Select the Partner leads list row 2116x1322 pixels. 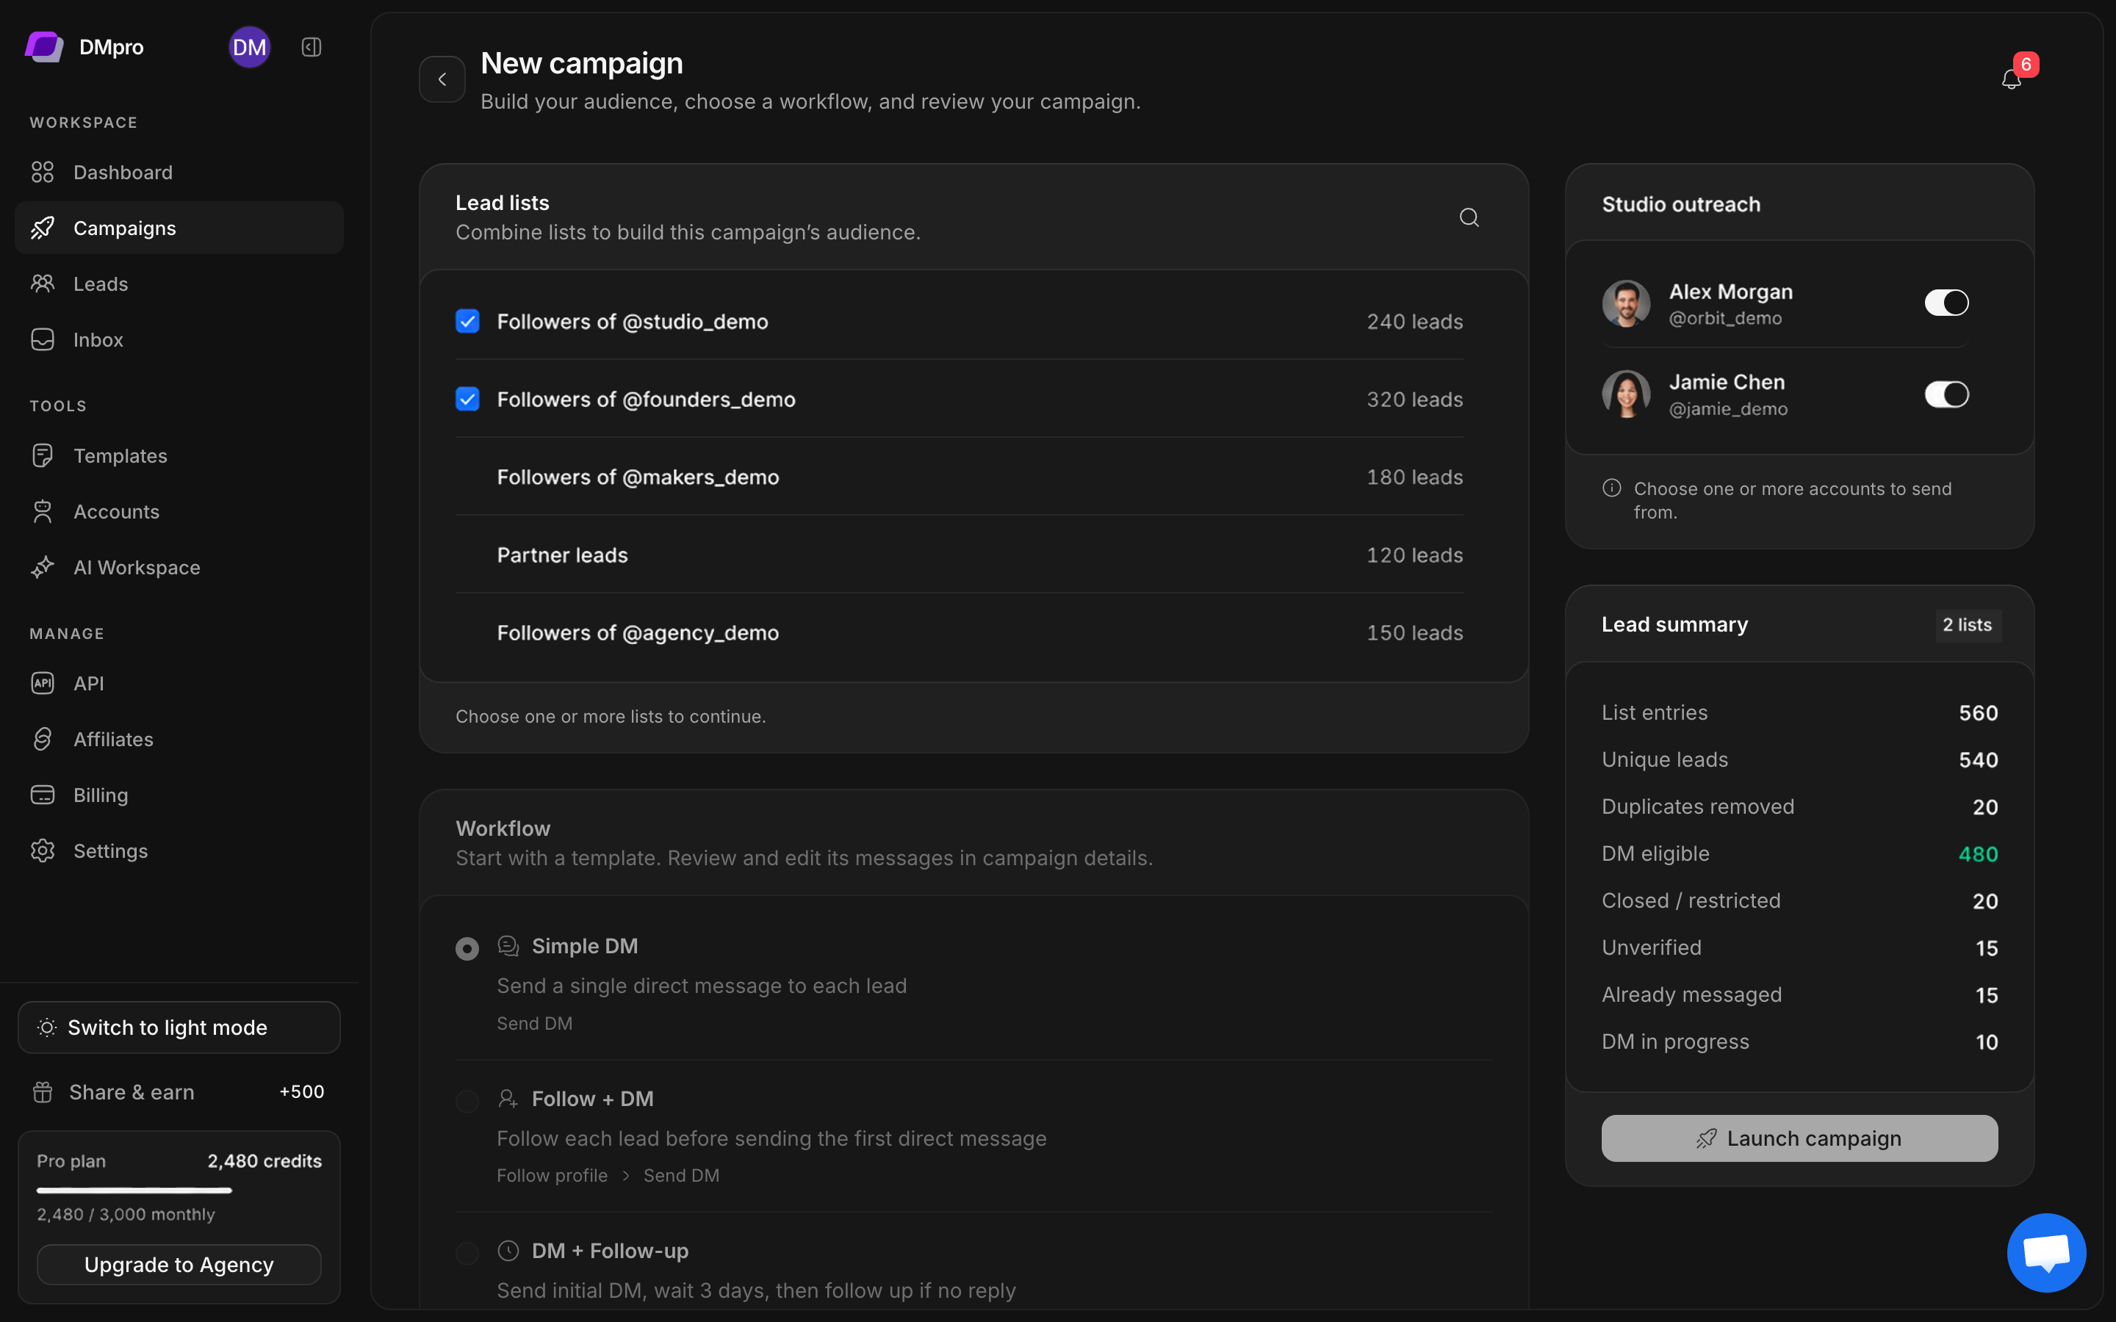click(x=960, y=555)
